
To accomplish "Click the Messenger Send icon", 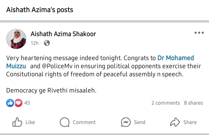I will (126, 122).
